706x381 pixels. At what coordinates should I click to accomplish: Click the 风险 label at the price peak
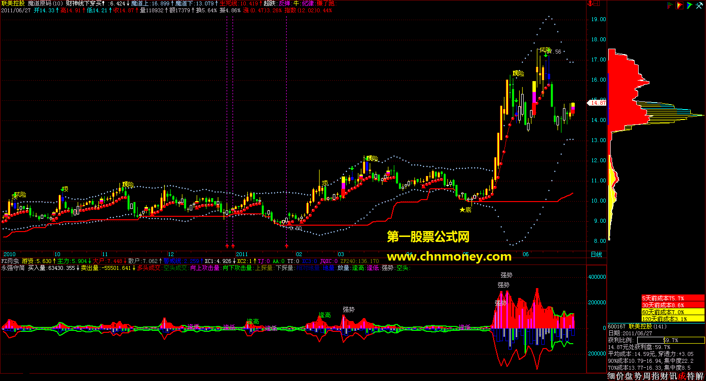coord(545,50)
